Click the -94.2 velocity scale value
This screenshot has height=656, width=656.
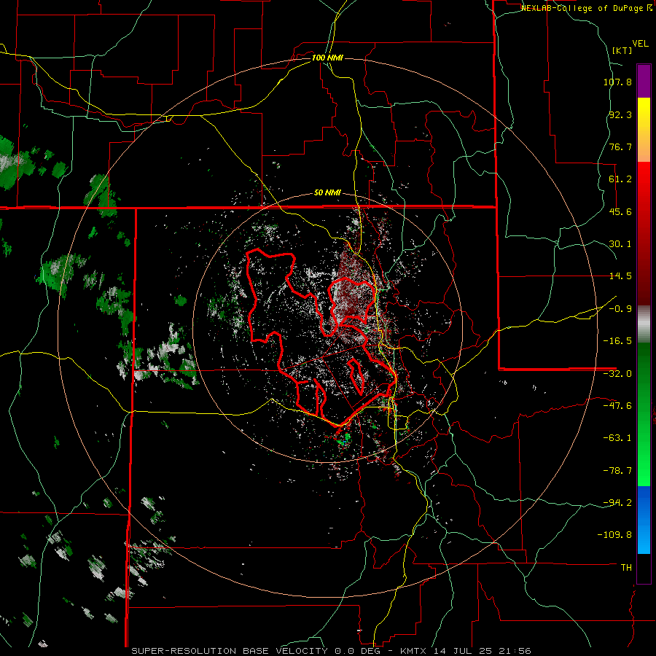coord(617,502)
